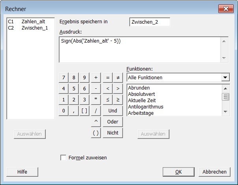
Task: Insert the greater-than operator
Action: click(118, 88)
